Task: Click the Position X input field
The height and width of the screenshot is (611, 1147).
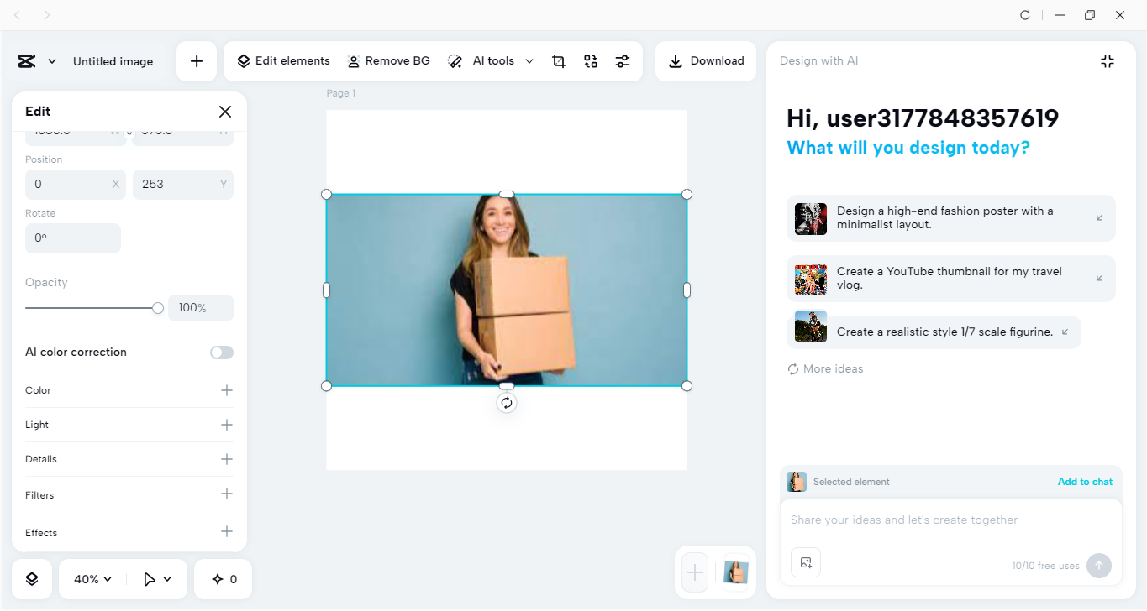Action: (76, 184)
